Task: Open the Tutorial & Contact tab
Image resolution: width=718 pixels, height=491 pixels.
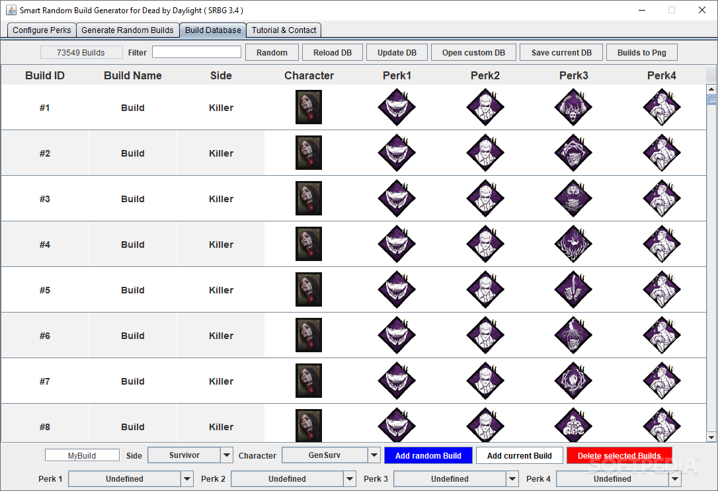Action: [284, 30]
